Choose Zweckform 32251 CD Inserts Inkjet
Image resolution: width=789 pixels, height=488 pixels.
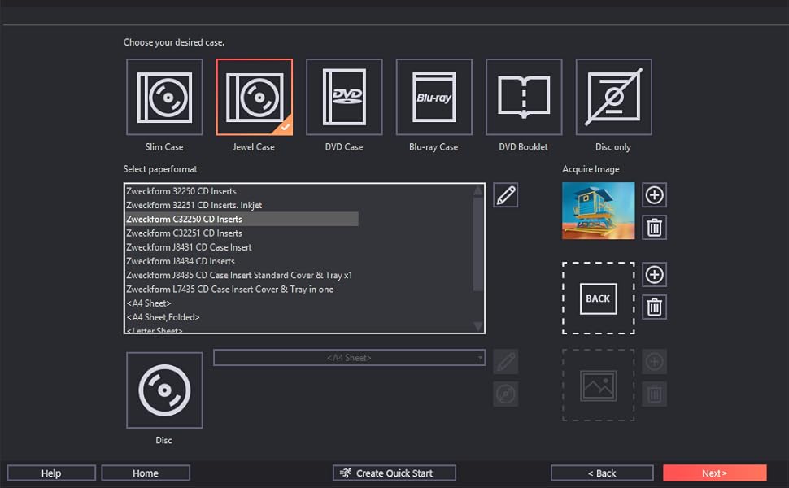(194, 205)
